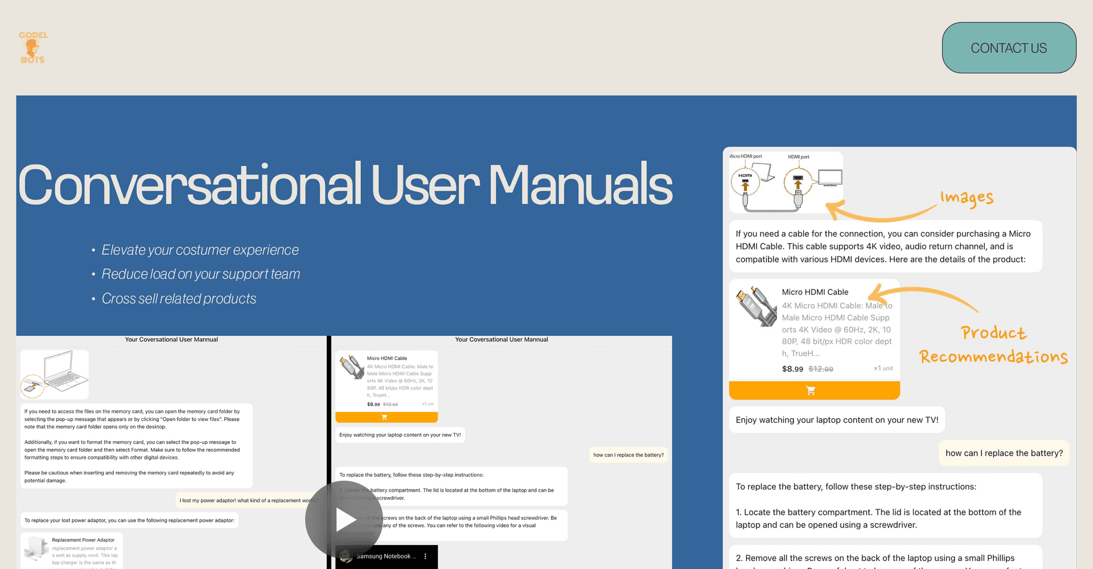The image size is (1093, 569).
Task: Select the Replacement Power Adaptor product card
Action: coord(72,551)
